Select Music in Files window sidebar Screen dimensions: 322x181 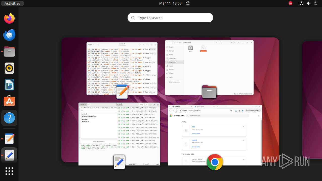[175, 66]
